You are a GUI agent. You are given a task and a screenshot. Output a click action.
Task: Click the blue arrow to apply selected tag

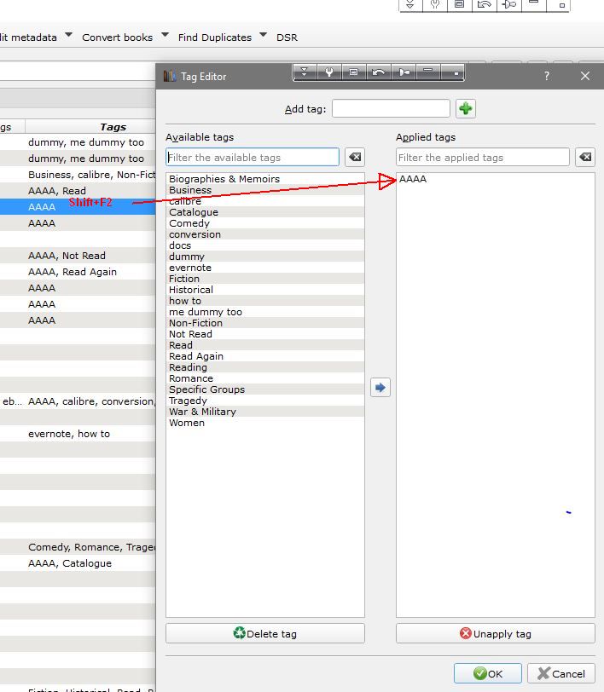tap(380, 388)
